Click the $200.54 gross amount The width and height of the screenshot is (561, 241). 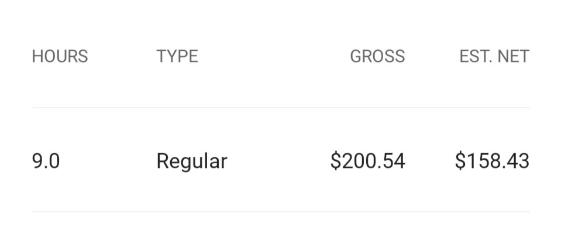click(x=368, y=161)
